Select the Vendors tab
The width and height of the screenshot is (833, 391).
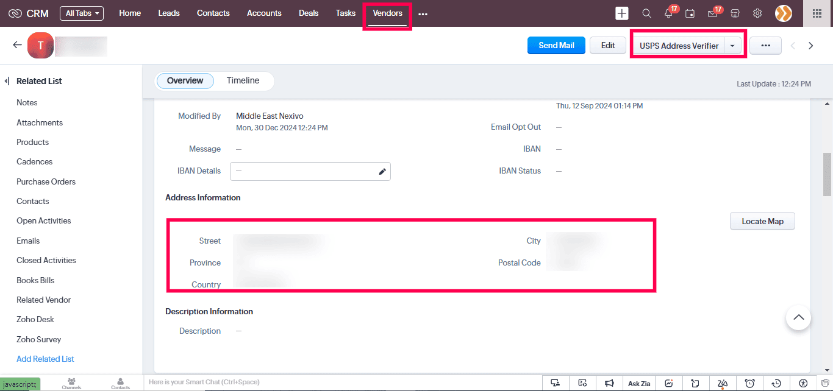click(388, 13)
